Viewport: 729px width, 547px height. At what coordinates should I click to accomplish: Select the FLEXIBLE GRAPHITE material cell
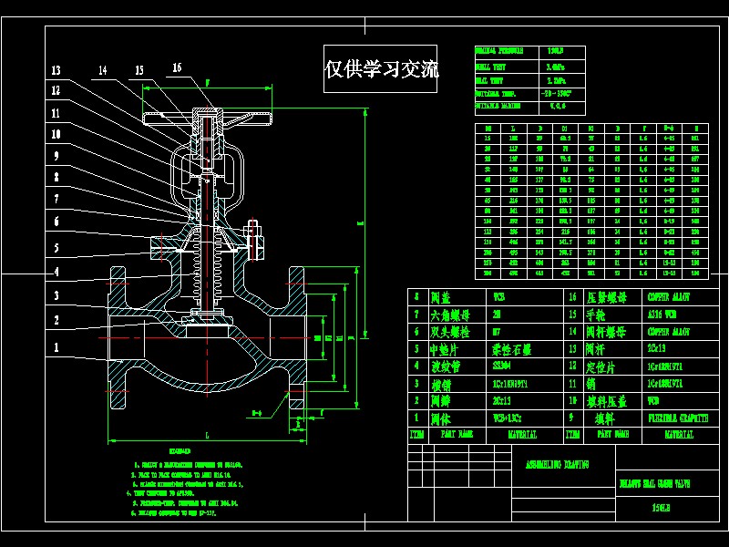click(678, 418)
